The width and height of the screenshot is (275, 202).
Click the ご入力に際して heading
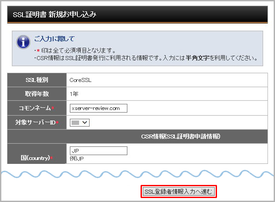[57, 39]
